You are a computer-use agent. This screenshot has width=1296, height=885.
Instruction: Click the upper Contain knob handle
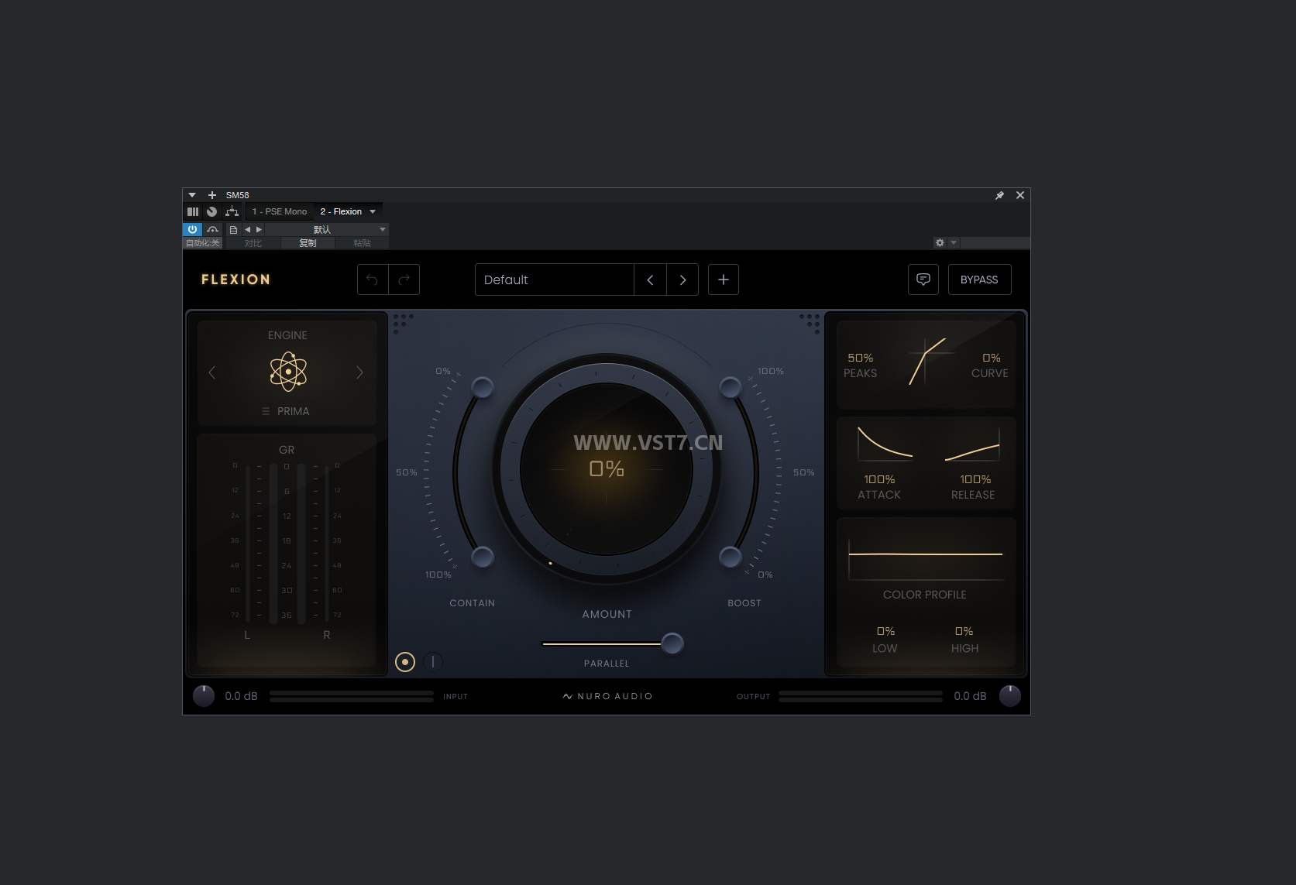[x=483, y=387]
